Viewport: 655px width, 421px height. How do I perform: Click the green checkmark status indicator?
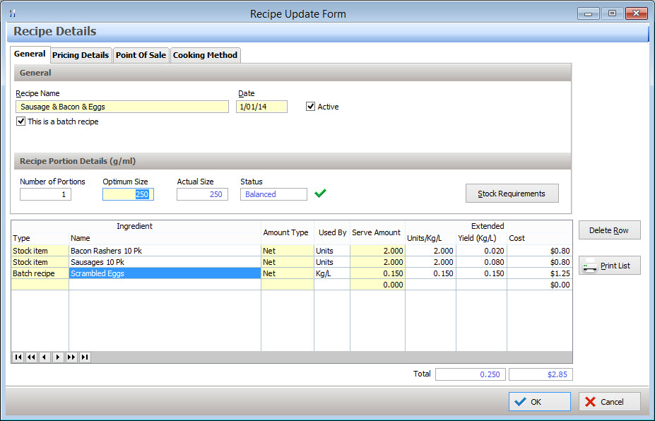(x=320, y=192)
